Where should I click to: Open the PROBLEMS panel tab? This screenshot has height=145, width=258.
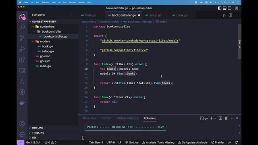(89, 118)
